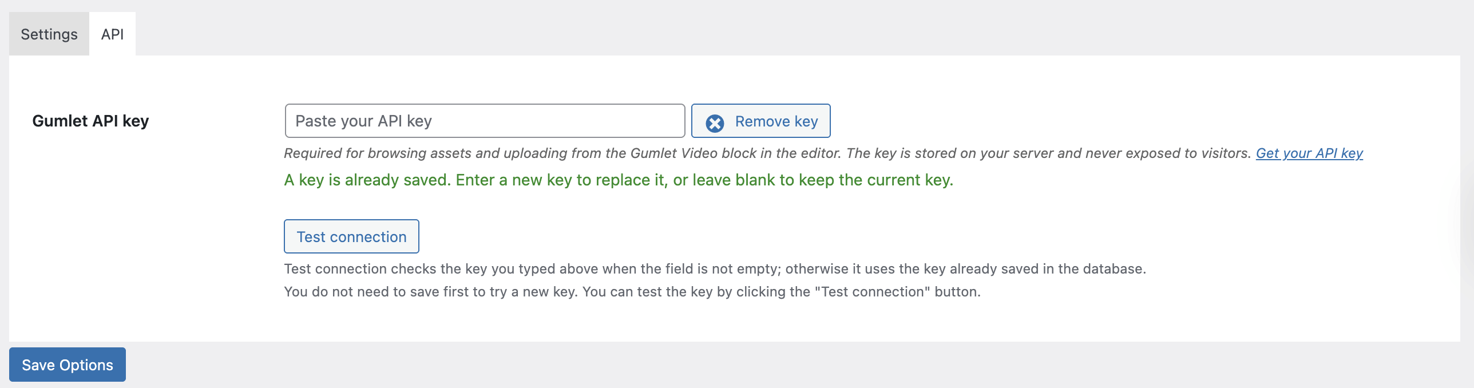The image size is (1474, 388).
Task: Click the Gumlet API key label
Action: click(x=90, y=121)
